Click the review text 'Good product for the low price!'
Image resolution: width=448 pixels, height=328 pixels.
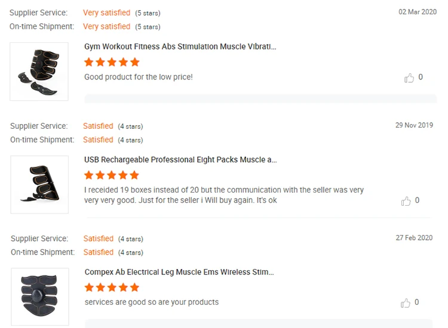point(139,77)
